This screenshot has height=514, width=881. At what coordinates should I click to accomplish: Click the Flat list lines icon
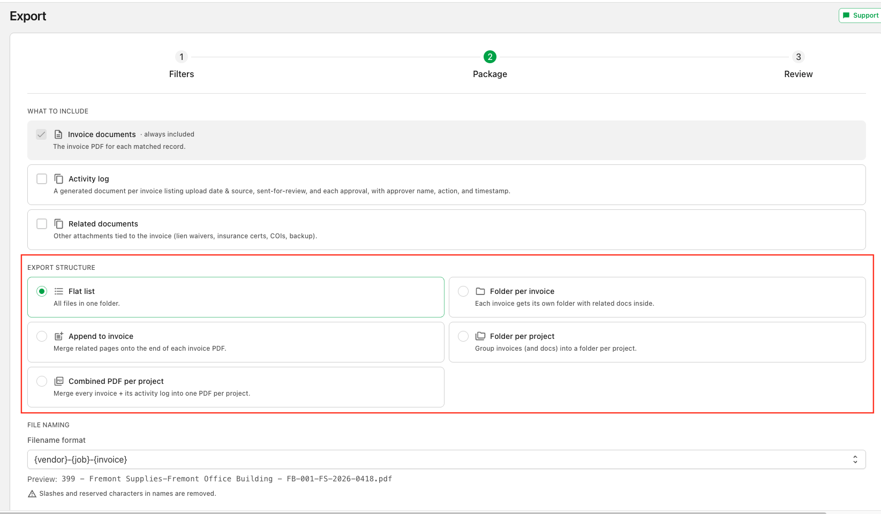(59, 291)
